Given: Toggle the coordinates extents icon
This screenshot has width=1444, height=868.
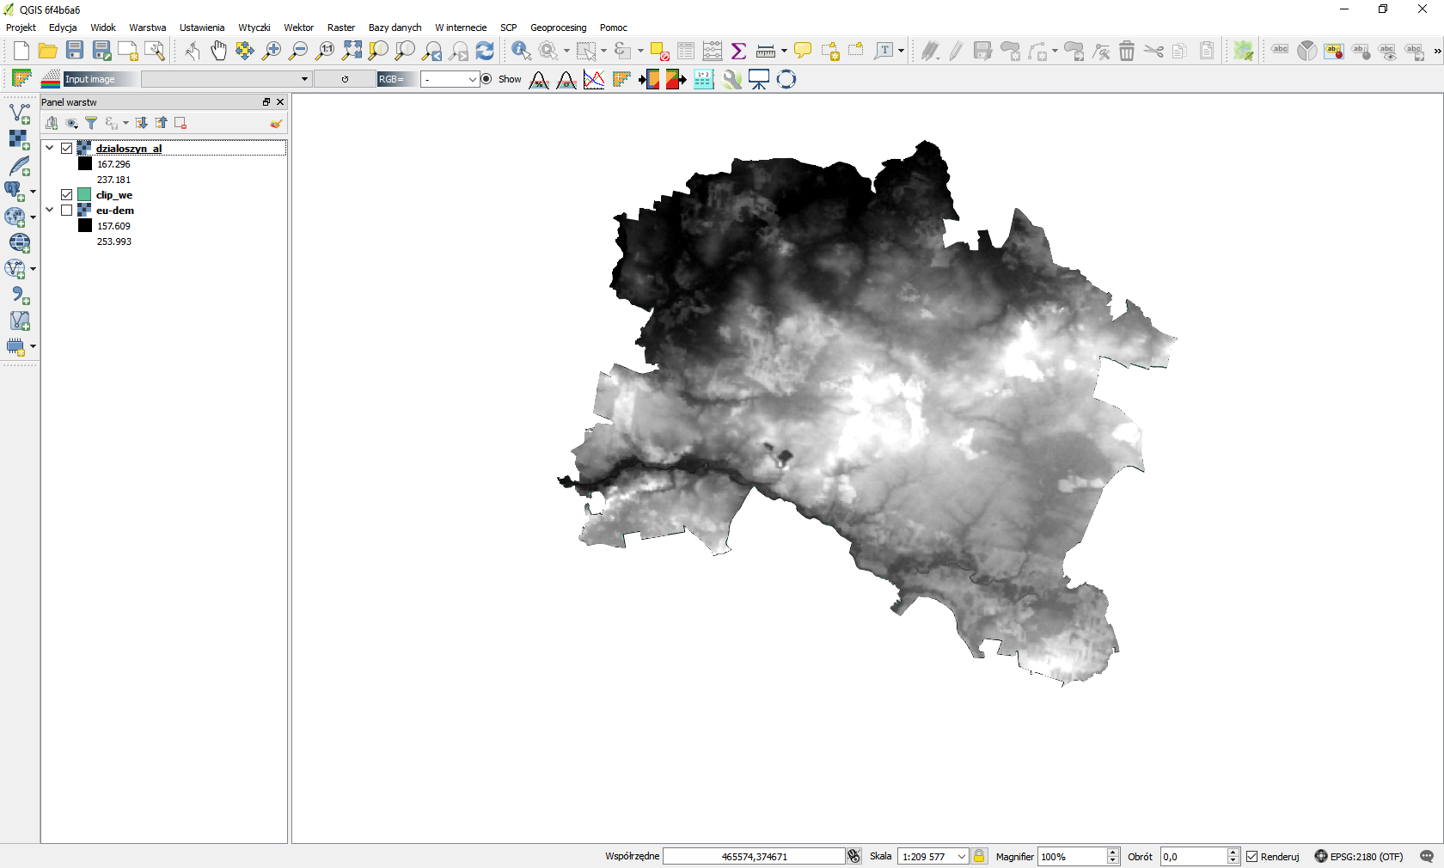Looking at the screenshot, I should [854, 856].
